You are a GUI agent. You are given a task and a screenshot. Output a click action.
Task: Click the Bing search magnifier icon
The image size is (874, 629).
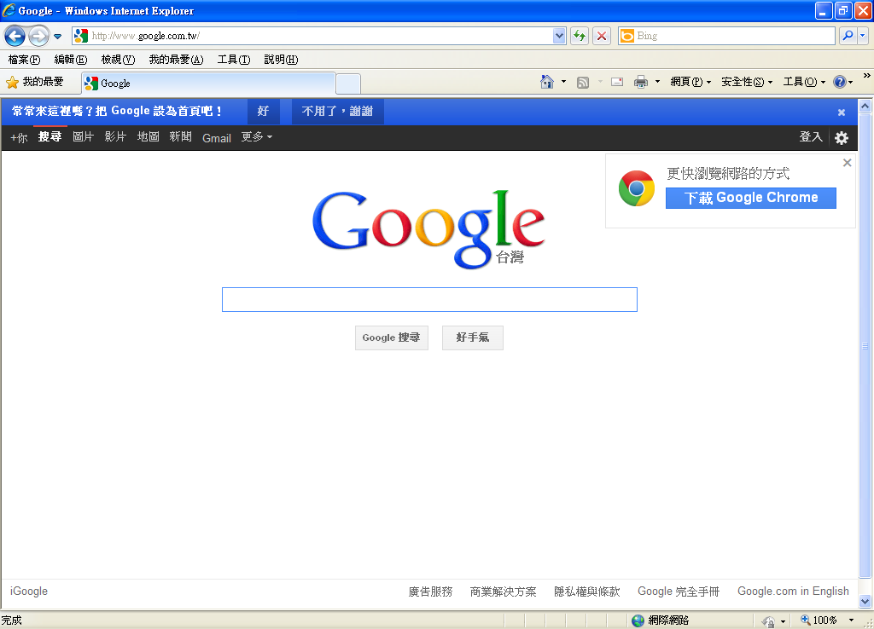tap(848, 36)
